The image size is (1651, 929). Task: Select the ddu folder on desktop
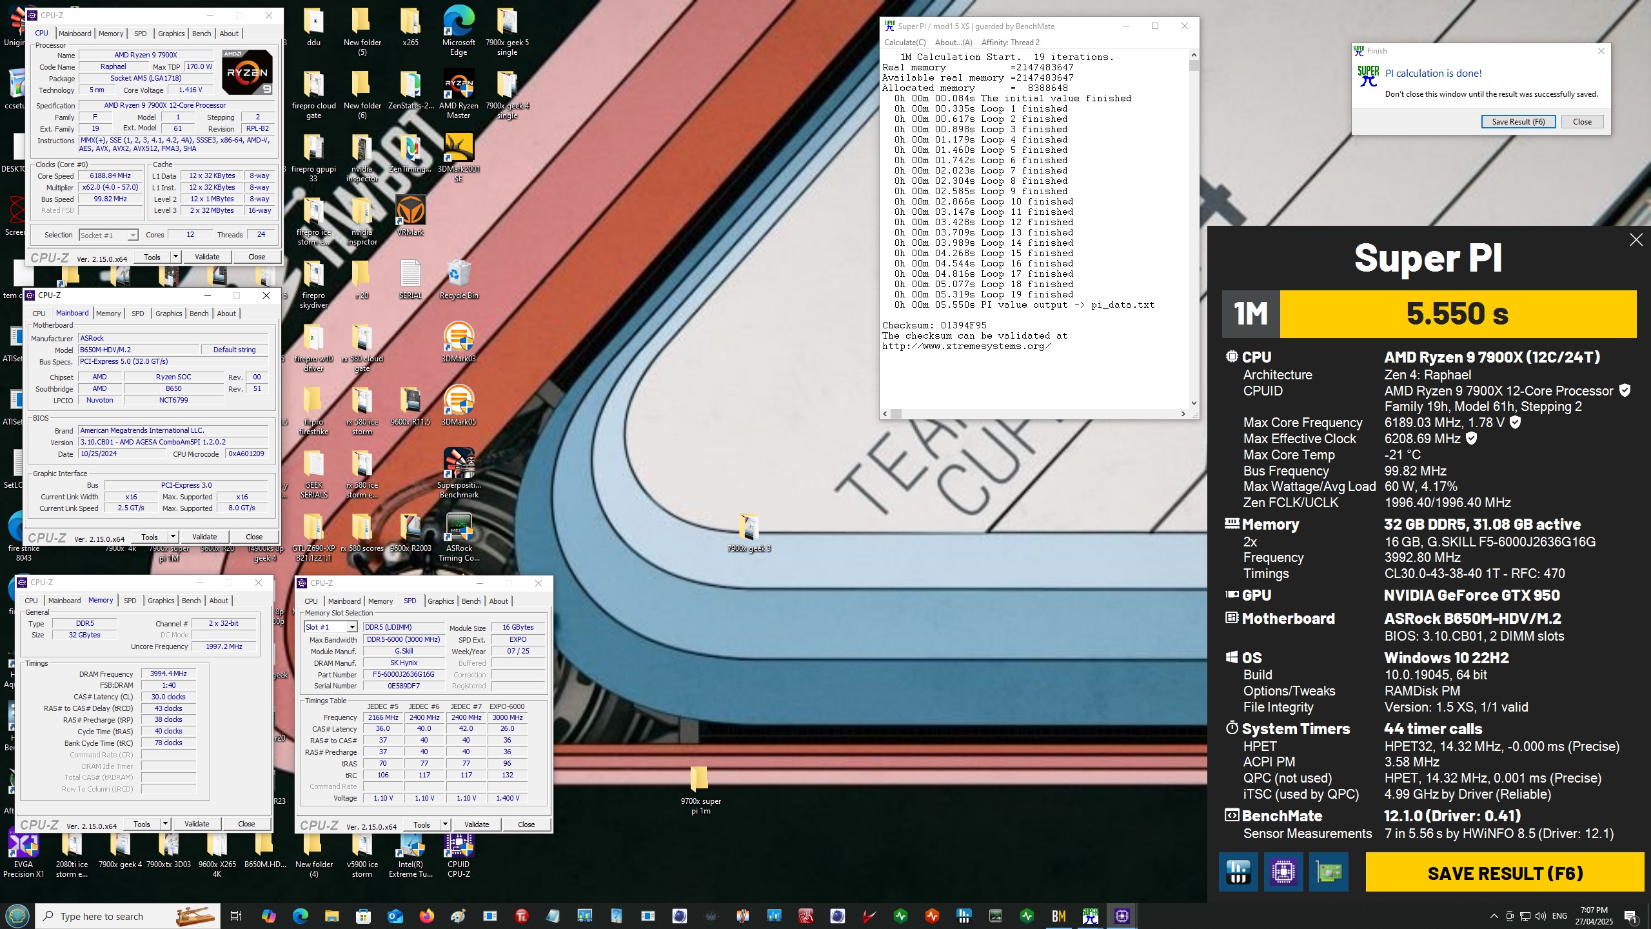pos(313,26)
